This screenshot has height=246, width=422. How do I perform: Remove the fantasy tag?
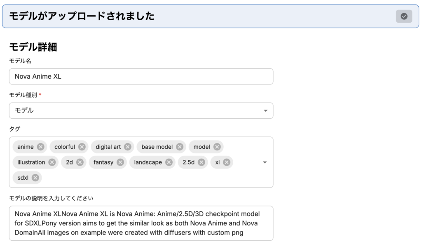120,162
